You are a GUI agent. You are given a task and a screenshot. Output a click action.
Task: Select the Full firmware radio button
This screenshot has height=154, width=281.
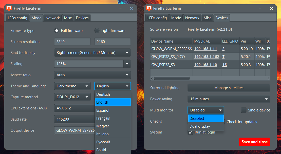(x=57, y=31)
